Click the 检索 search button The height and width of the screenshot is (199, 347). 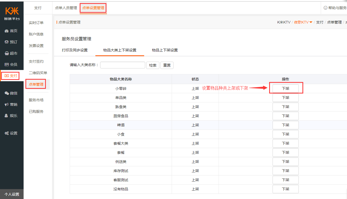pos(153,65)
